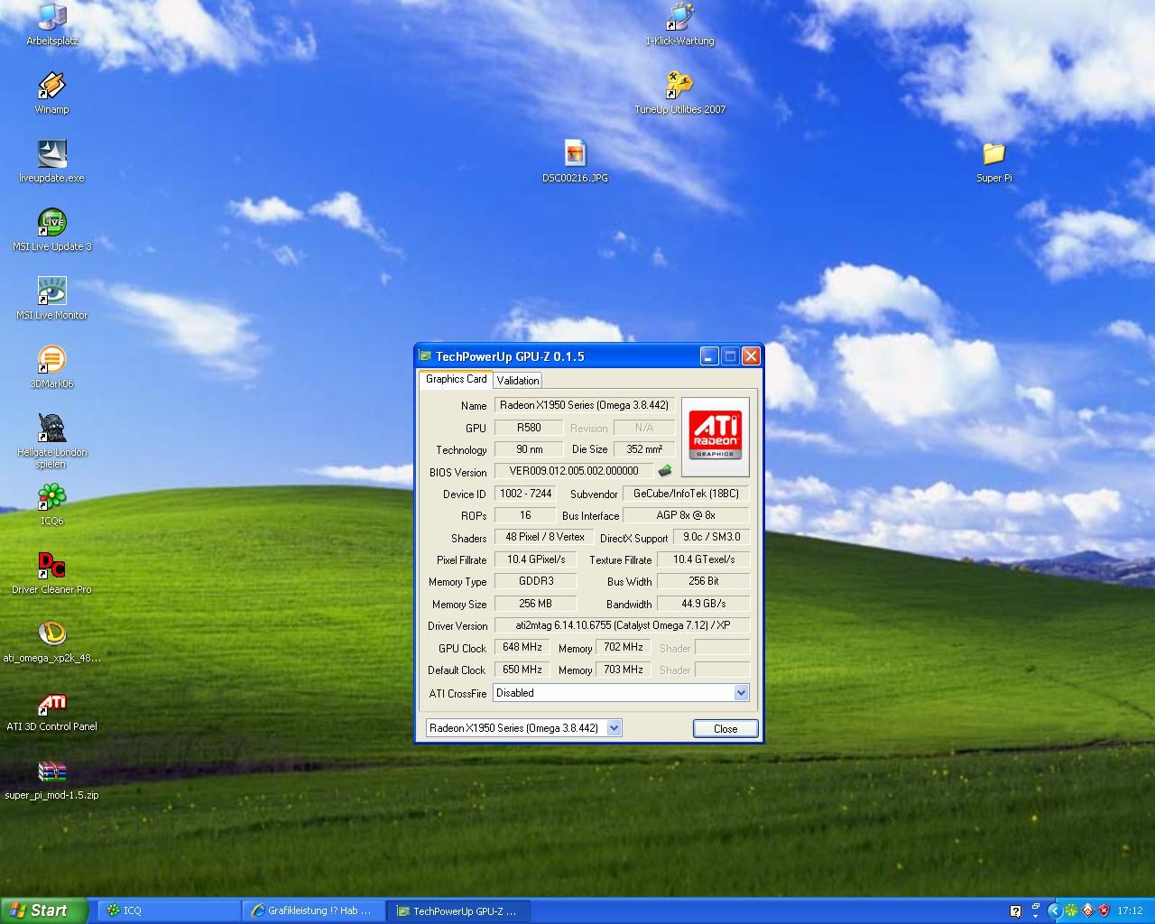Close GPU-Z with the red X
Image resolution: width=1155 pixels, height=924 pixels.
[751, 356]
